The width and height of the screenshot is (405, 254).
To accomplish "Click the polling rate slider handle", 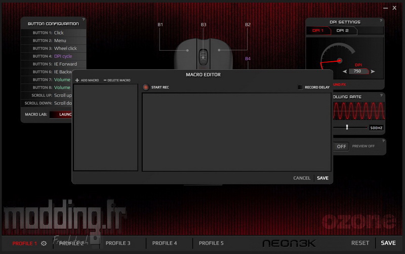I will pos(347,127).
